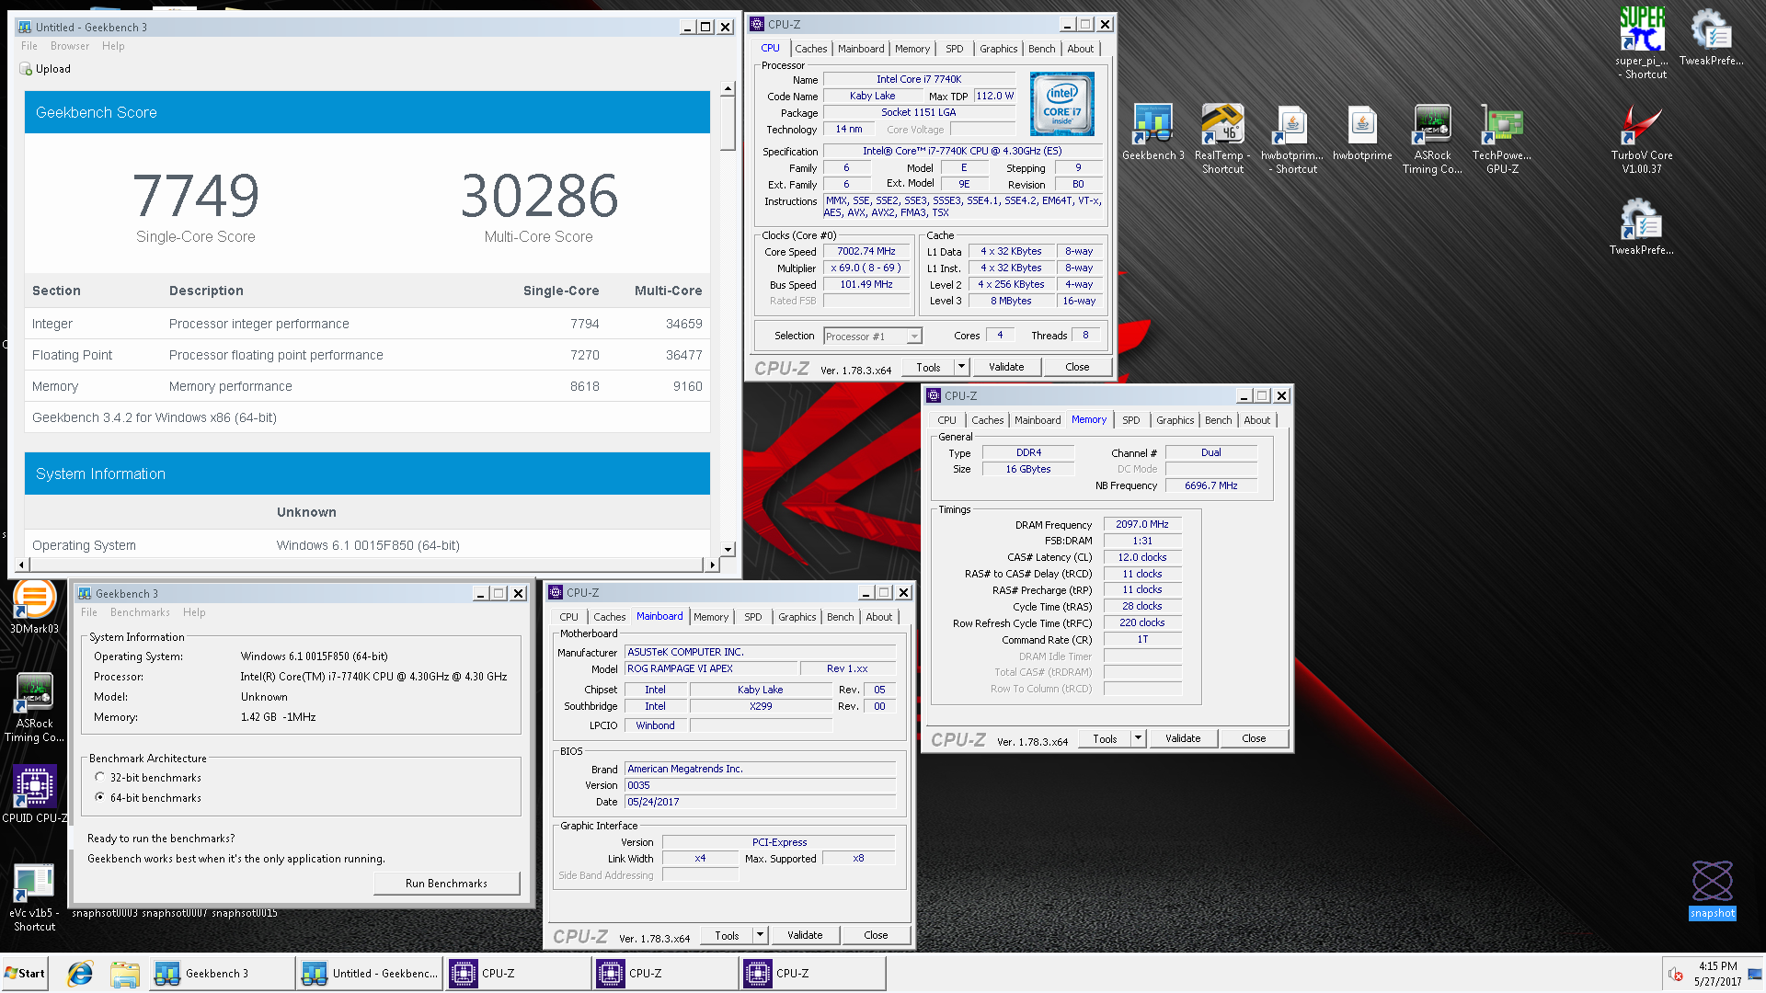Viewport: 1766px width, 993px height.
Task: Select 64-bit benchmarks radio option
Action: (99, 797)
